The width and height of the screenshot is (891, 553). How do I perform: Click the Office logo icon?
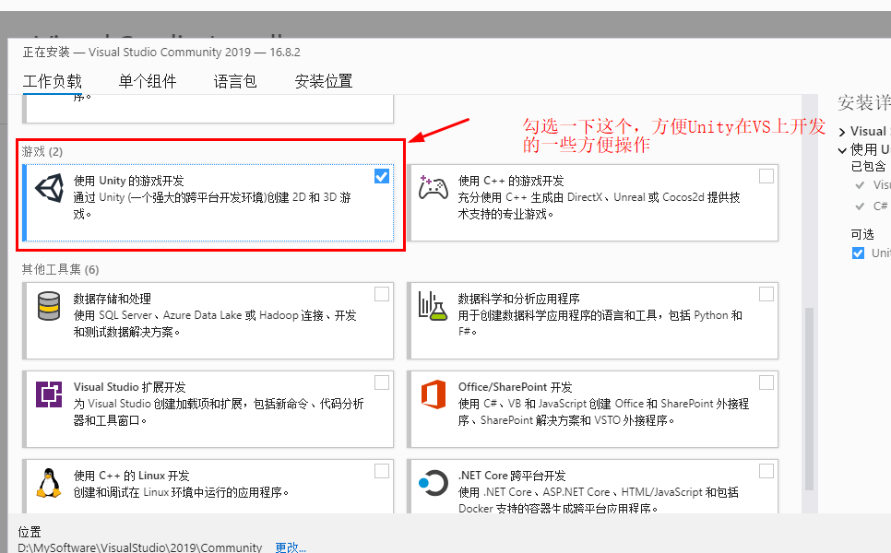click(434, 394)
